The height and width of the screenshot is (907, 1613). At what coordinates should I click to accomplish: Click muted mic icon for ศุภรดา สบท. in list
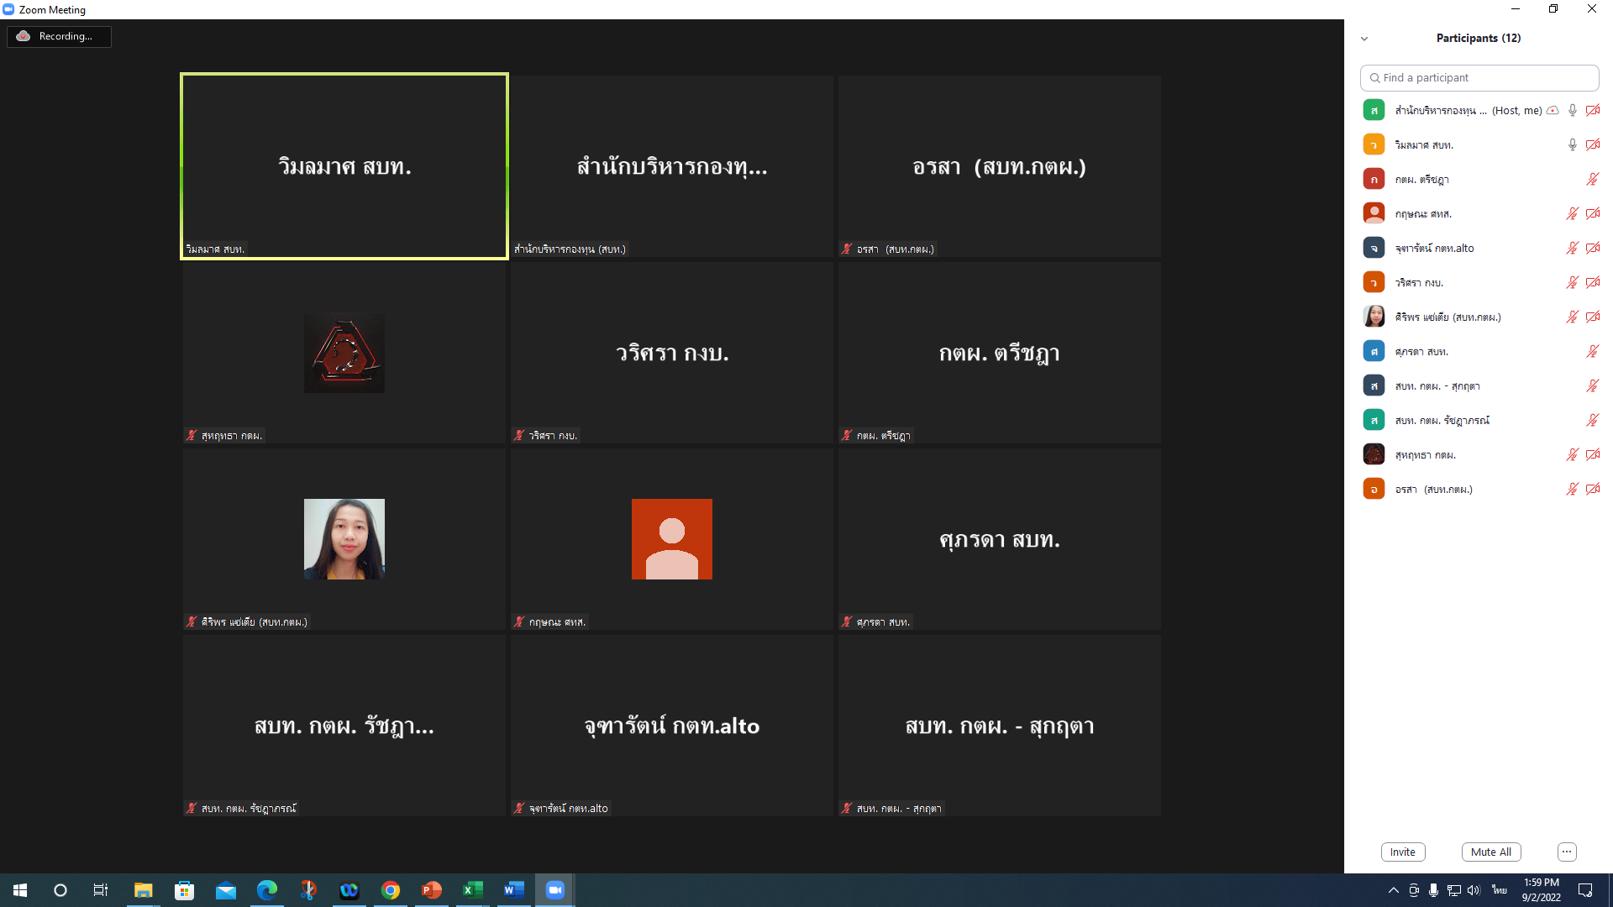tap(1592, 351)
